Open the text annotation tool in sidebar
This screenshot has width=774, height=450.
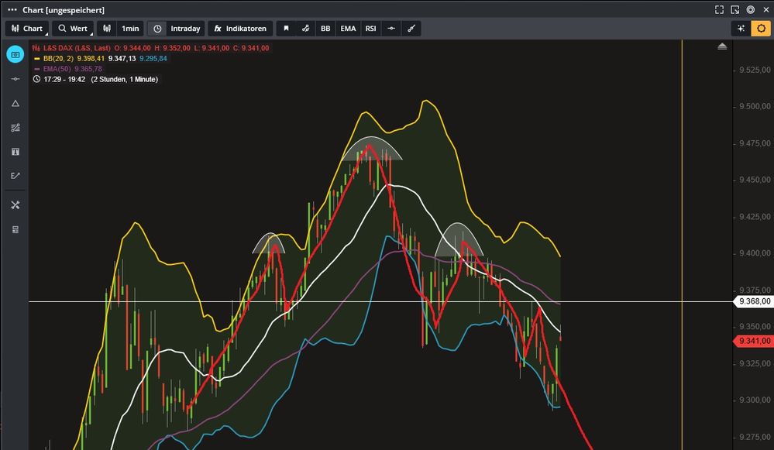(15, 152)
